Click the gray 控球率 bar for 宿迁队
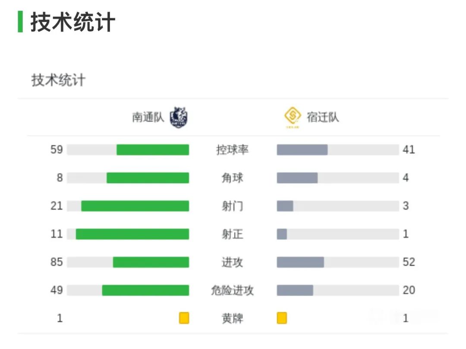This screenshot has width=466, height=349. 302,149
